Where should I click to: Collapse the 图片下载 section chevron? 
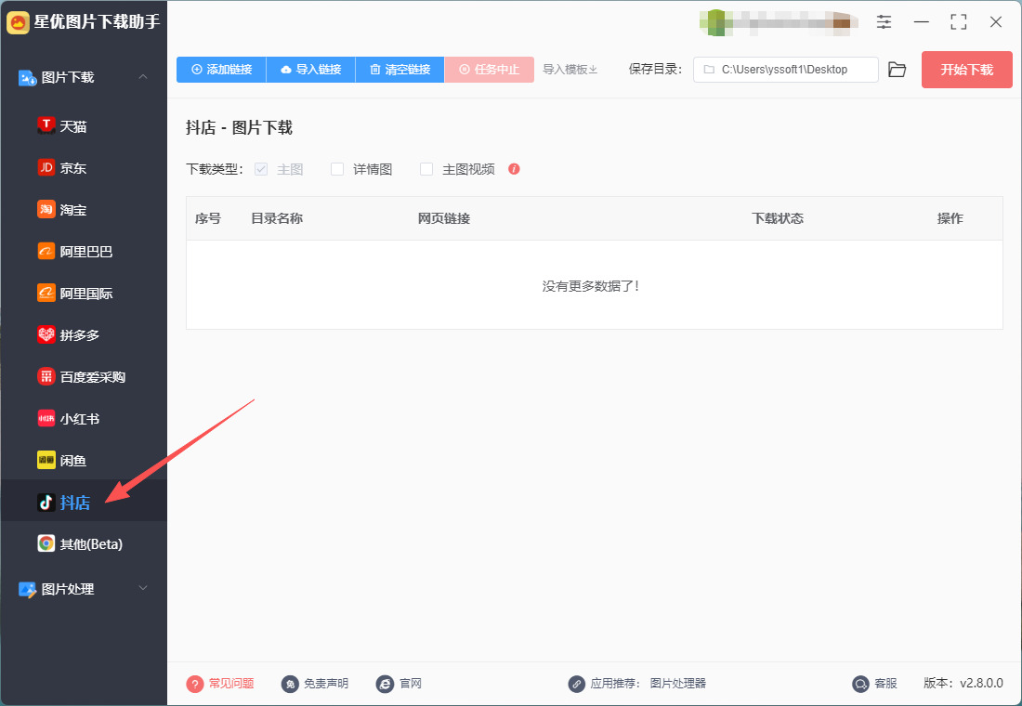(143, 77)
